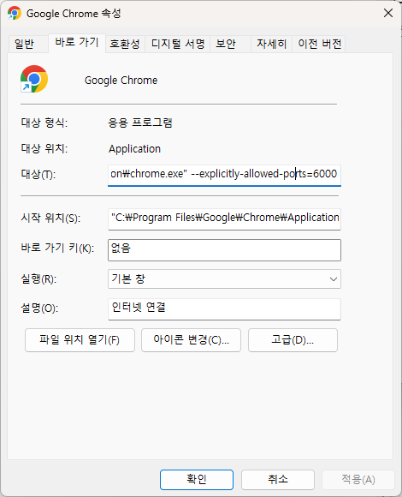Click the 시작 위치(S) input field
This screenshot has width=402, height=497.
click(x=224, y=219)
